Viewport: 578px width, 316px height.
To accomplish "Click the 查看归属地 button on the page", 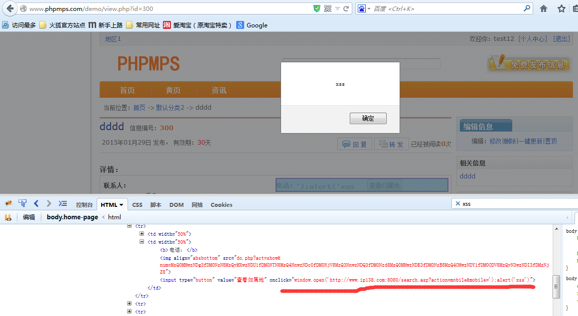I will [385, 185].
